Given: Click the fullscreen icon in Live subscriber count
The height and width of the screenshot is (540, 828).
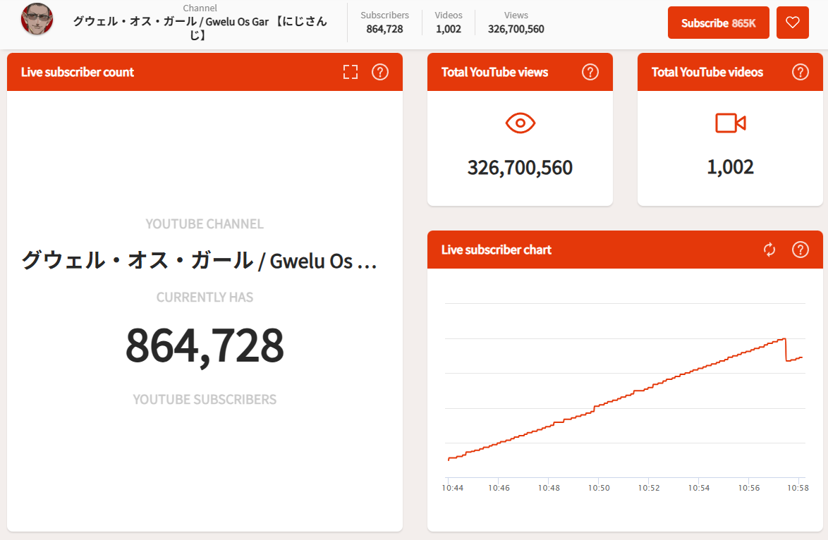Looking at the screenshot, I should (x=351, y=72).
